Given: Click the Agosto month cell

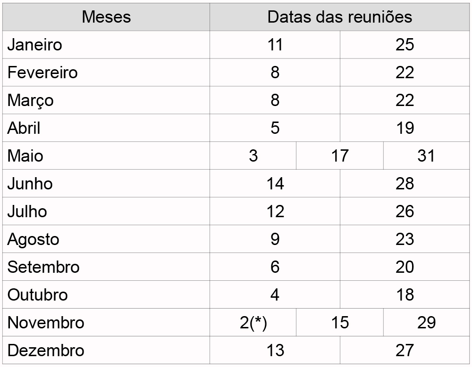Looking at the screenshot, I should click(106, 239).
